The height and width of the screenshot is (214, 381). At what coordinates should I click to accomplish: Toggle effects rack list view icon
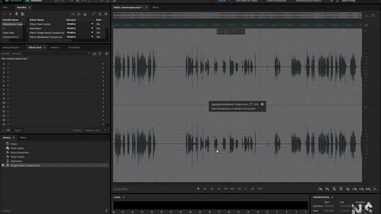pyautogui.click(x=8, y=131)
